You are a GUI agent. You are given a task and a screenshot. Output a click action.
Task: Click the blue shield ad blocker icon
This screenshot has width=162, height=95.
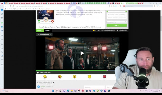tap(116, 6)
